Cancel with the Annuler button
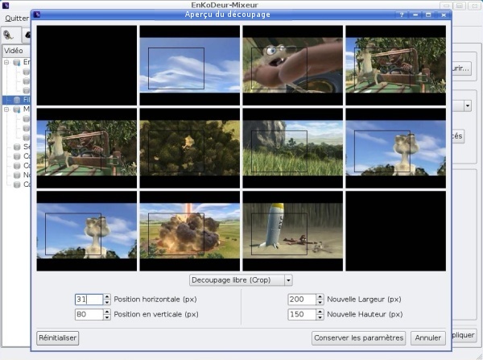The height and width of the screenshot is (360, 483). click(x=428, y=337)
